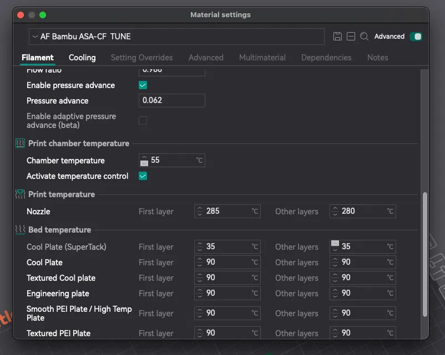Check Enable adaptive pressure advance (beta)
This screenshot has width=445, height=355.
(x=143, y=121)
